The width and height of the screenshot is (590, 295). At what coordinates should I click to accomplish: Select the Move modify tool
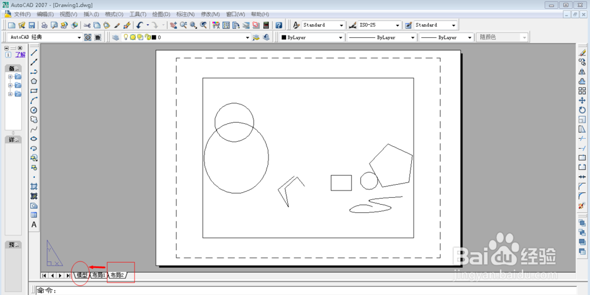click(582, 100)
